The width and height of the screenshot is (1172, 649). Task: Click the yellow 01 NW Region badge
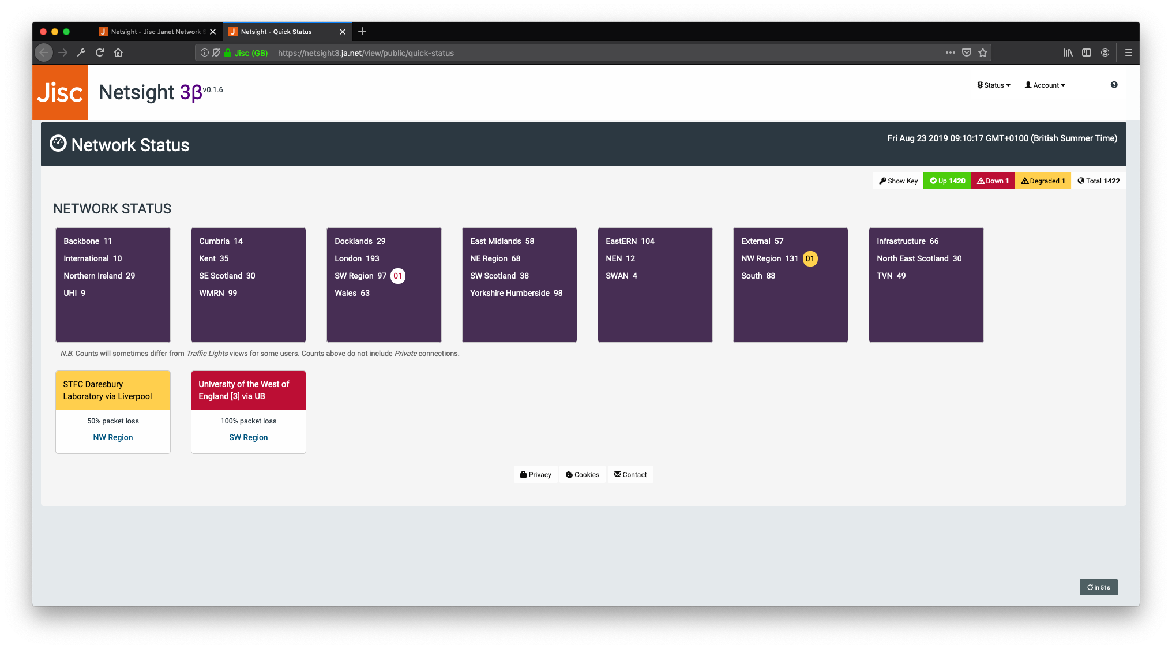click(x=810, y=258)
